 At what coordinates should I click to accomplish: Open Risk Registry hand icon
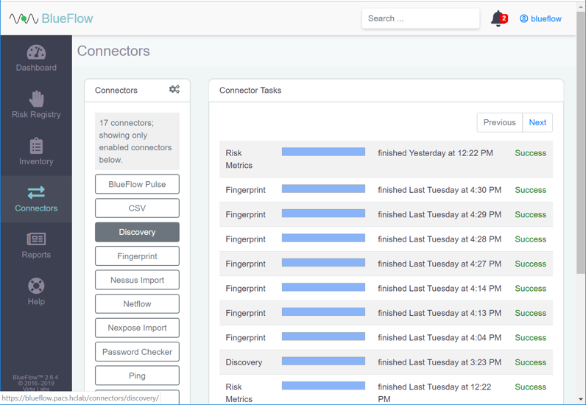(x=36, y=99)
